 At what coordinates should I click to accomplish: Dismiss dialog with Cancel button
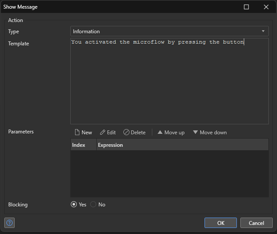point(256,223)
